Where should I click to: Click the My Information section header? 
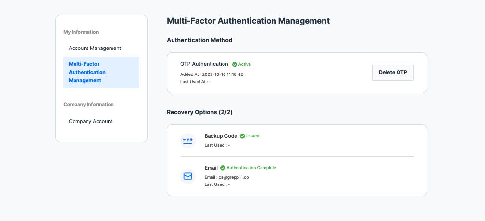pos(81,32)
